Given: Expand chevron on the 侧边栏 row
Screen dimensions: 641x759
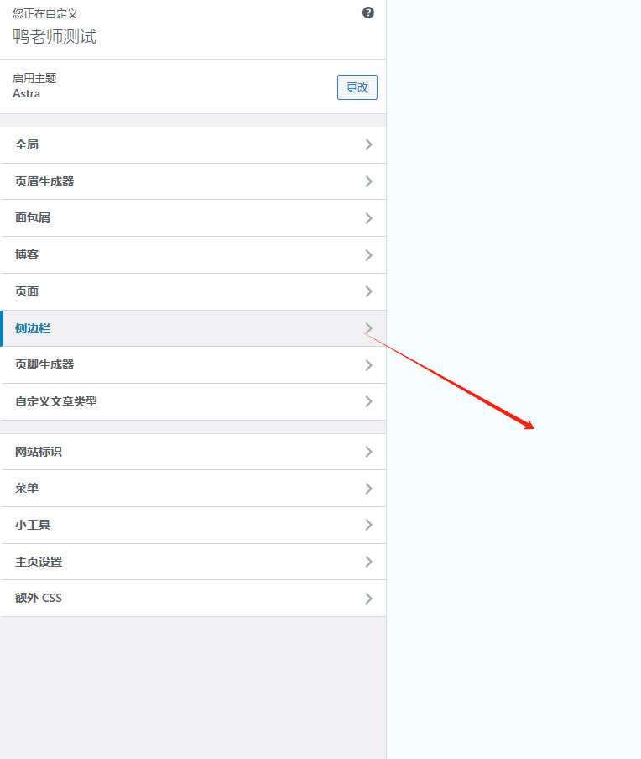Looking at the screenshot, I should (368, 328).
